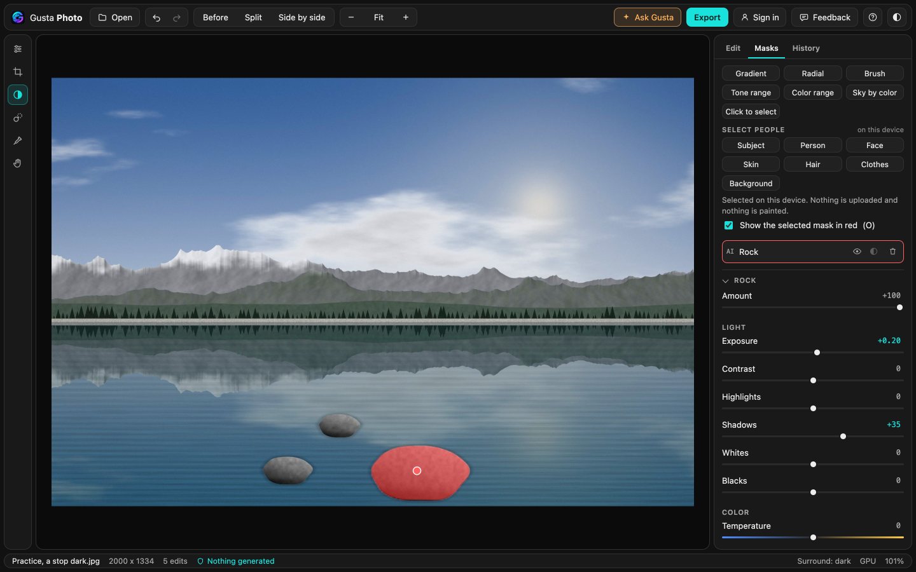The height and width of the screenshot is (572, 916).
Task: Click the Fit zoom level button
Action: [378, 18]
